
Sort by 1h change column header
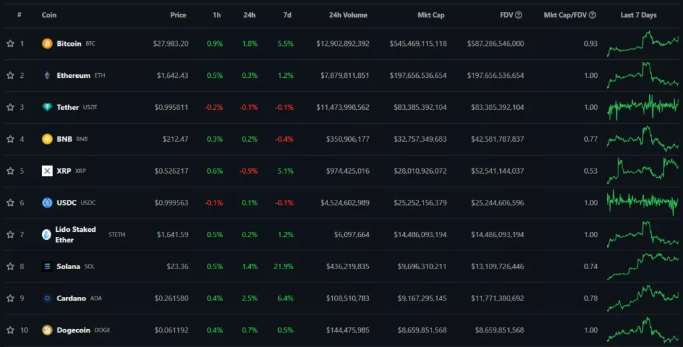pos(217,15)
